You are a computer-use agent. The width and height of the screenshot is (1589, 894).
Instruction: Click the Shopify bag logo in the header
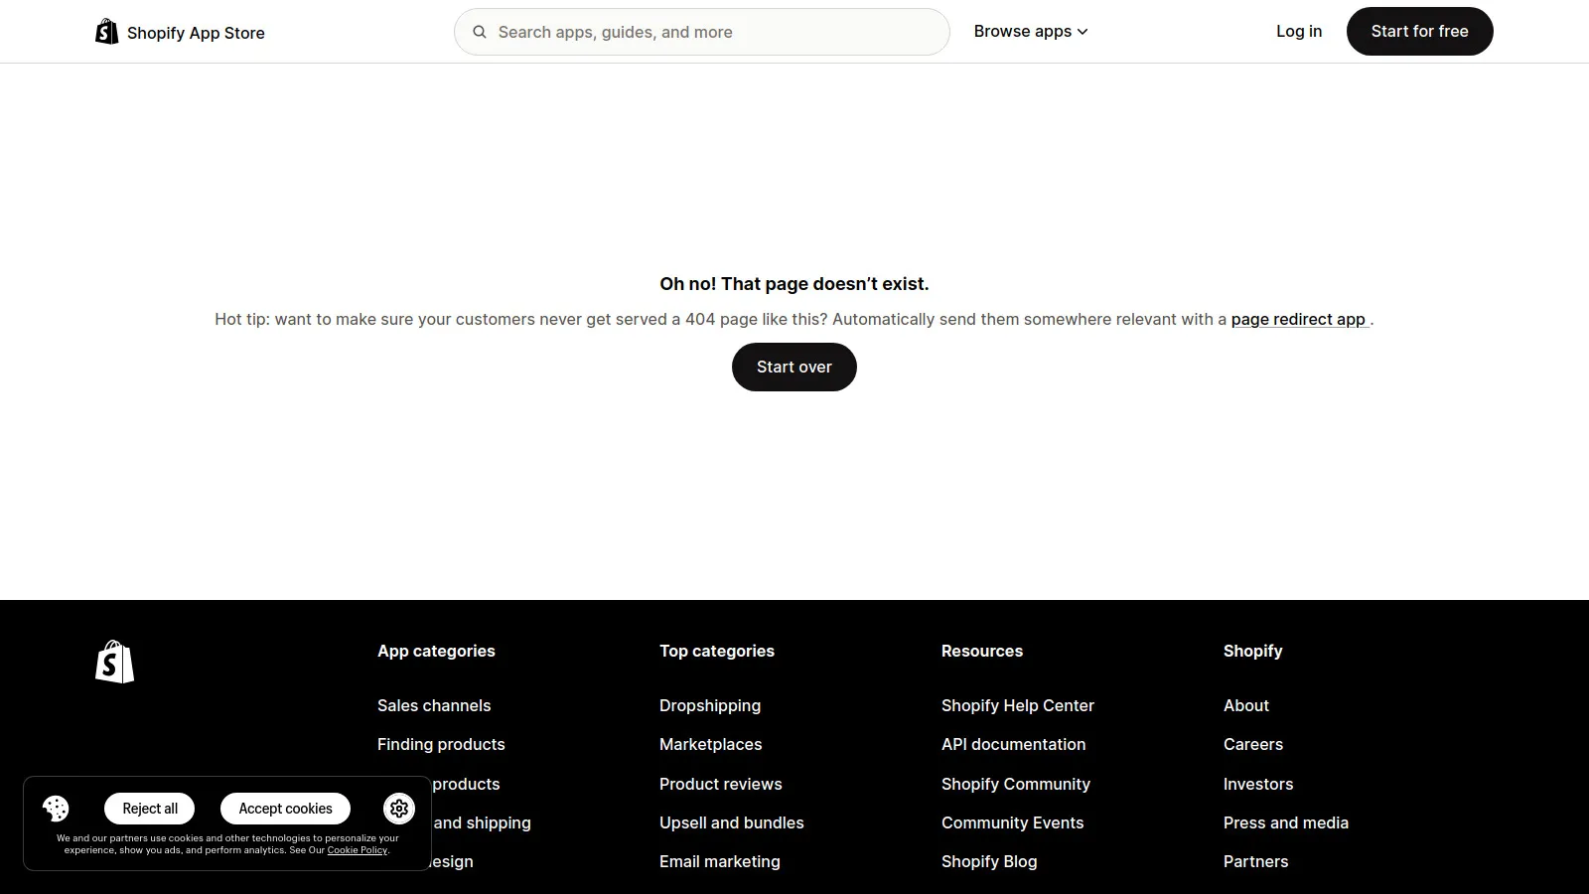click(x=105, y=31)
